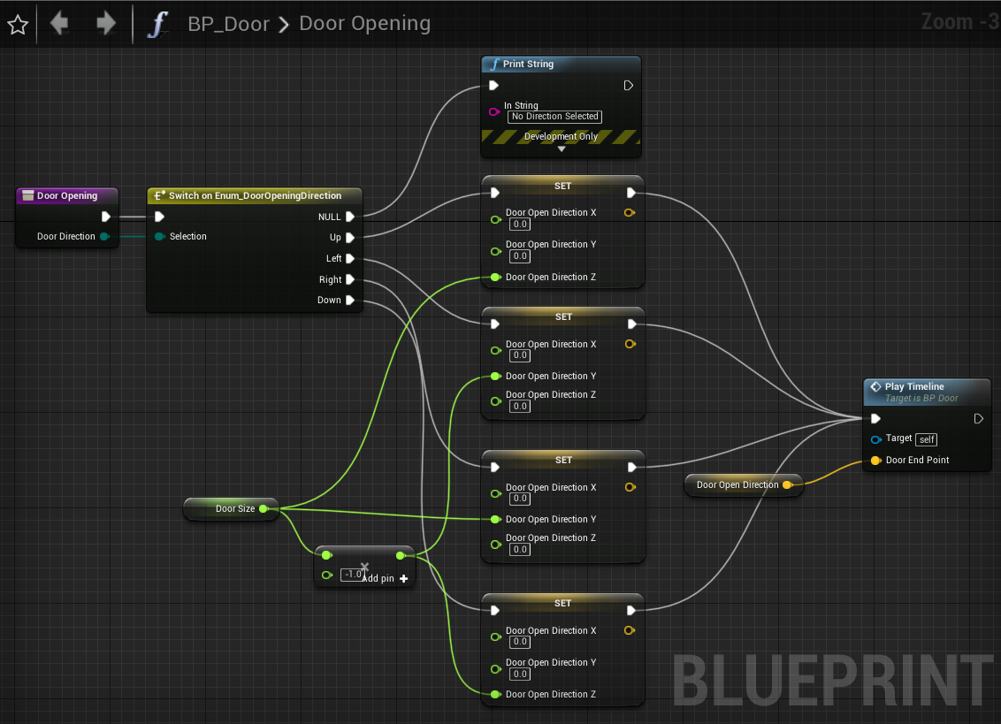Click Door Open Direction Z pin in fourth SET
1001x724 pixels.
(495, 694)
